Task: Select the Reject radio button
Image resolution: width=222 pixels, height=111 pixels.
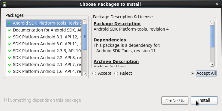Action: (116, 73)
